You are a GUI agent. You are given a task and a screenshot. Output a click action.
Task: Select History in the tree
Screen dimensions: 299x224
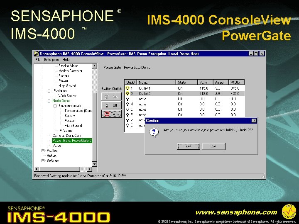[51, 156]
